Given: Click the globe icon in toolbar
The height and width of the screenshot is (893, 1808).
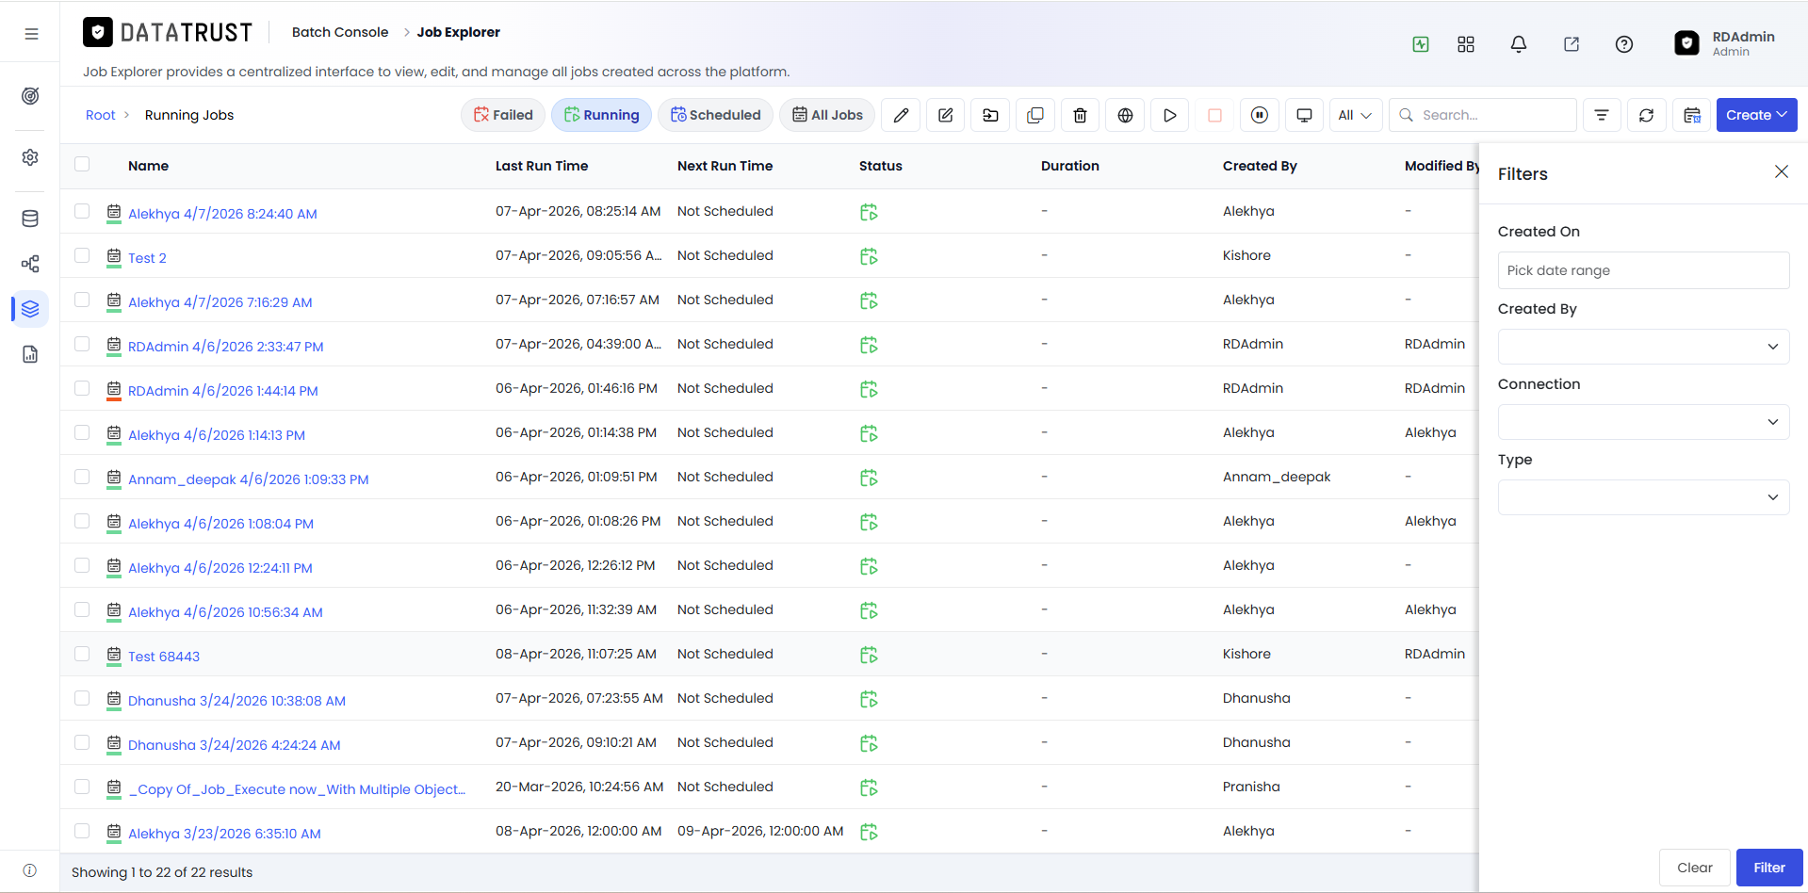Looking at the screenshot, I should point(1125,115).
